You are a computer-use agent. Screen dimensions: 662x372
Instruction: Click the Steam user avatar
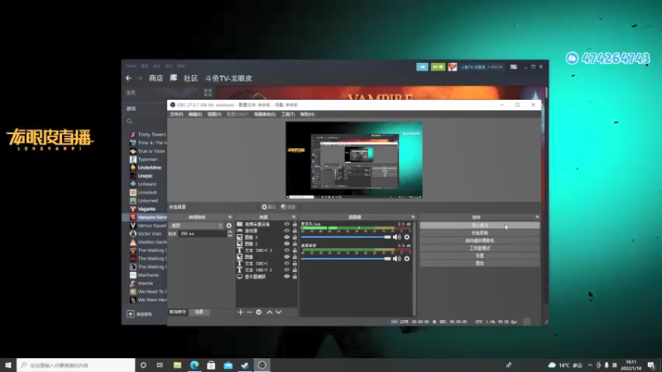pyautogui.click(x=453, y=67)
